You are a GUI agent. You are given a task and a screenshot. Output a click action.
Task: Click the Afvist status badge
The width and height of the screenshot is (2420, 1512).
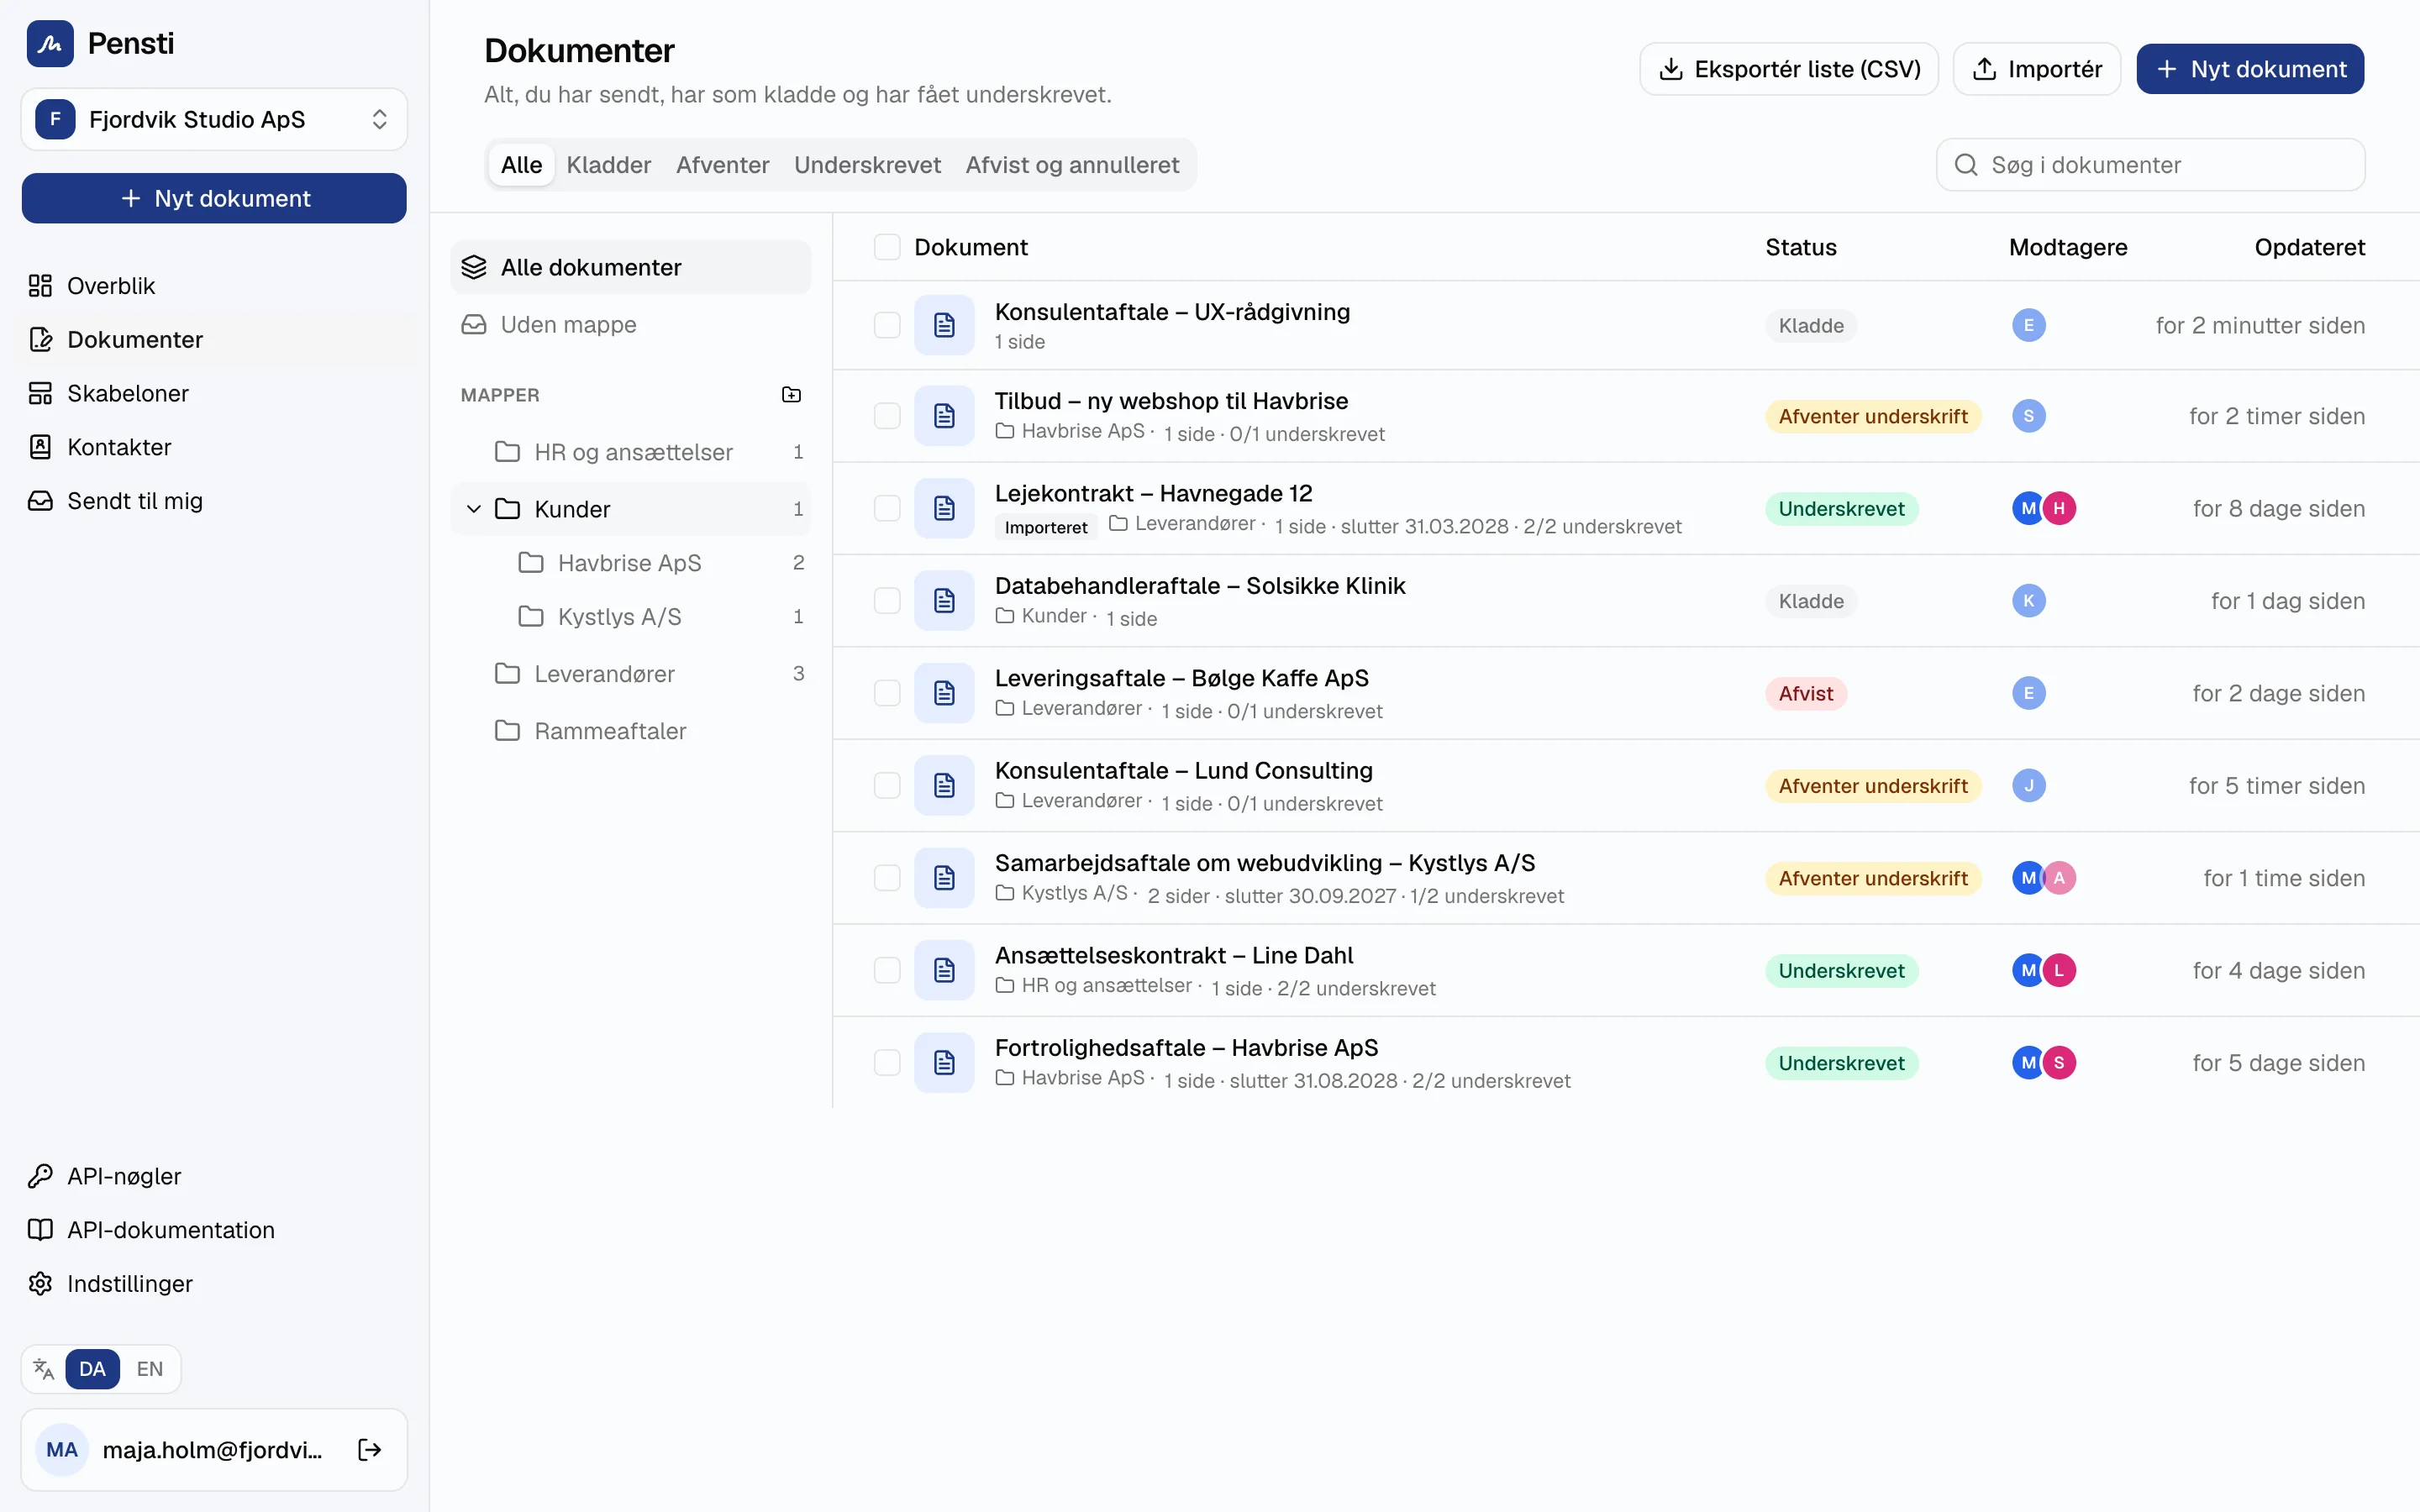1805,693
